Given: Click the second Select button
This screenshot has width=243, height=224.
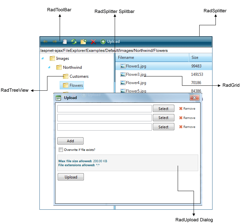Looking at the screenshot, I should [163, 118].
